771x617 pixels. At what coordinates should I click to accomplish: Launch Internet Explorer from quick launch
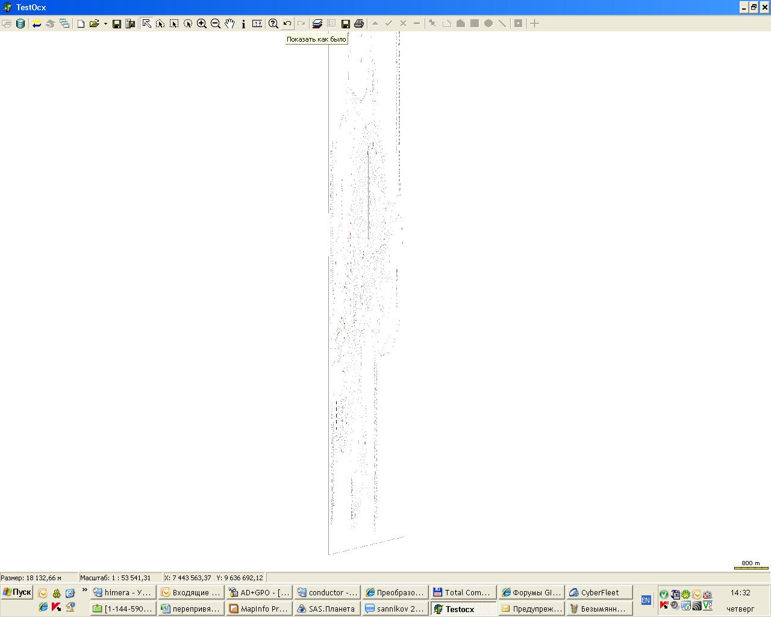coord(43,607)
